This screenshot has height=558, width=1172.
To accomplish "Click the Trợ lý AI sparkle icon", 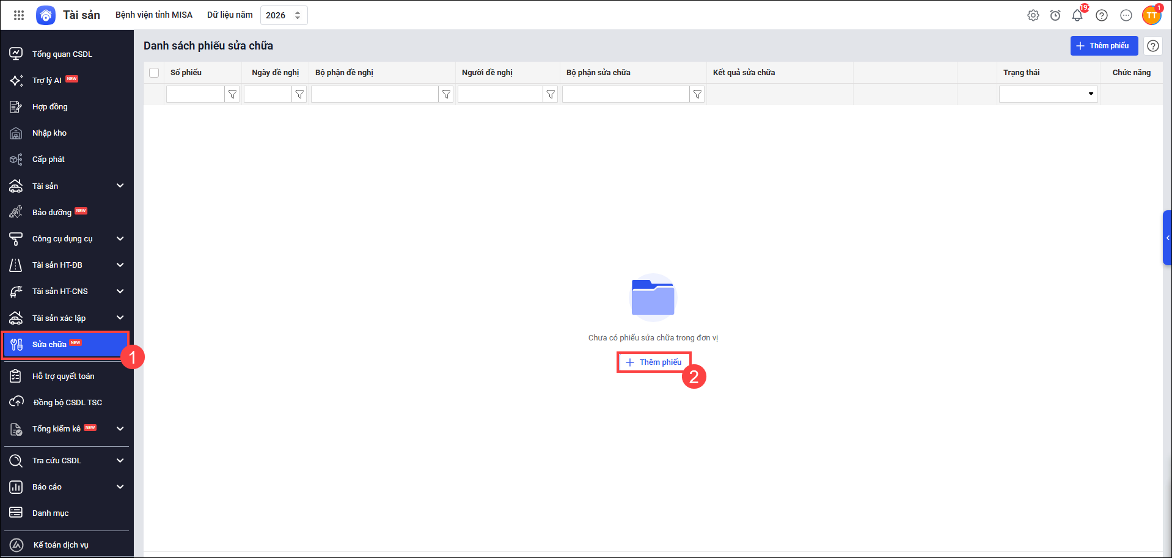I will (16, 80).
